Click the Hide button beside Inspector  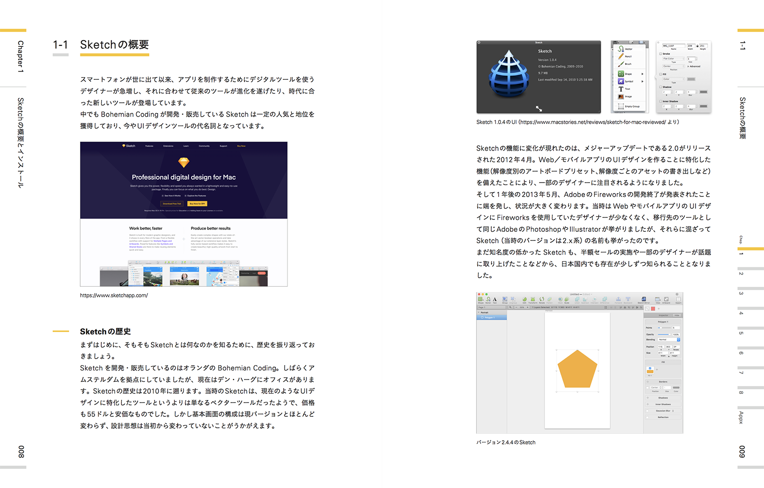[x=677, y=315]
